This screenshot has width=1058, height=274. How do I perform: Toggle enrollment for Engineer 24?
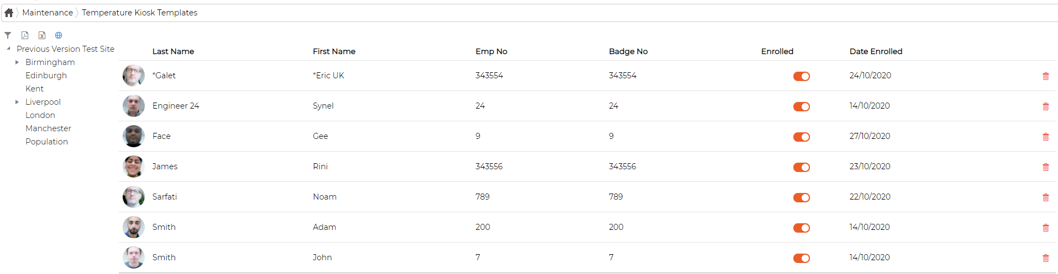(802, 106)
